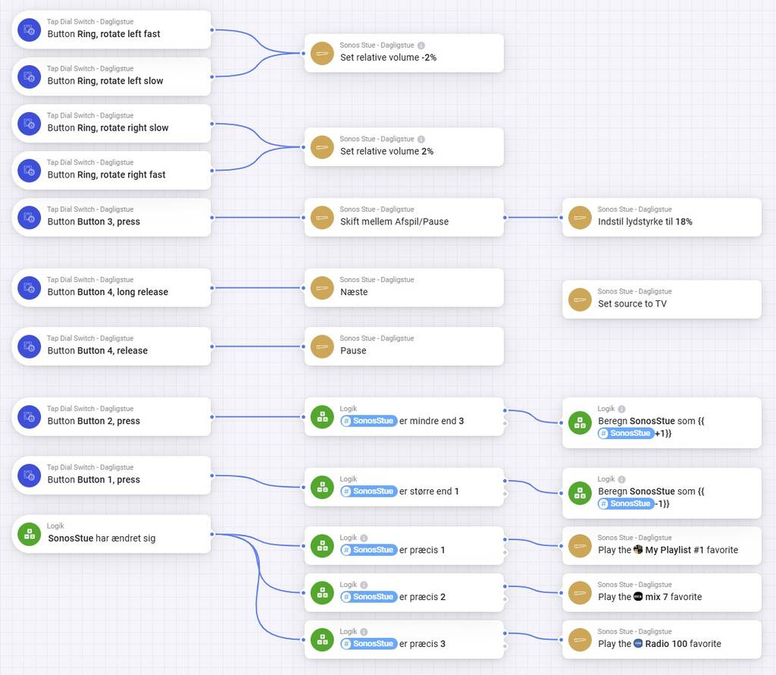Click the Logik icon on "er mindre end 3" card

[x=322, y=417]
